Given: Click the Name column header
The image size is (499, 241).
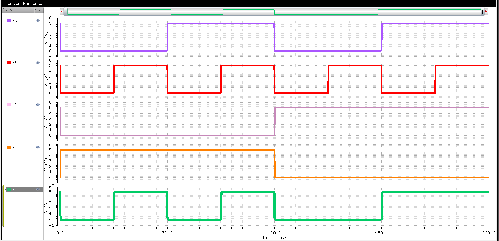Looking at the screenshot, I should pos(18,10).
